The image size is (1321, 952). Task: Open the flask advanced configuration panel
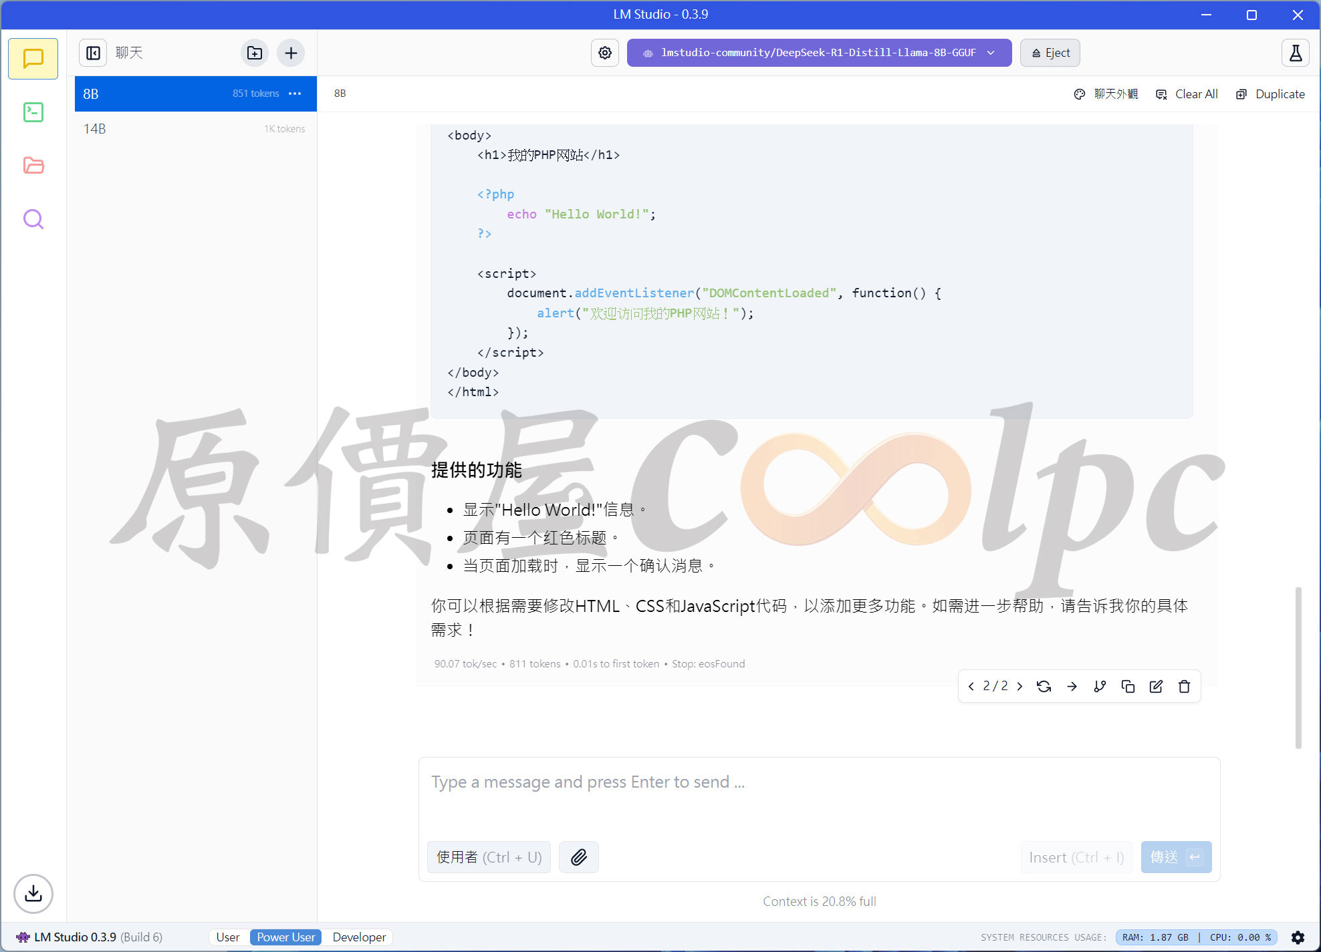[1295, 53]
